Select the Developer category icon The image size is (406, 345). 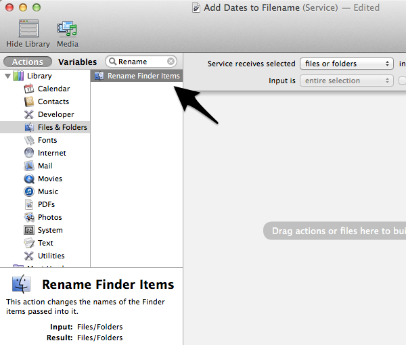[x=29, y=114]
